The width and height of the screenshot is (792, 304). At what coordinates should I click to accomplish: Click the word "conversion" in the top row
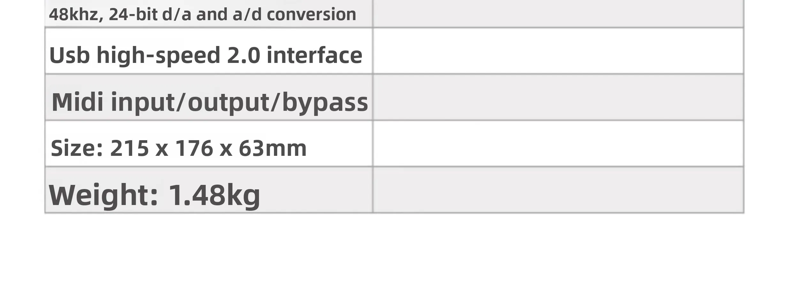(x=311, y=15)
